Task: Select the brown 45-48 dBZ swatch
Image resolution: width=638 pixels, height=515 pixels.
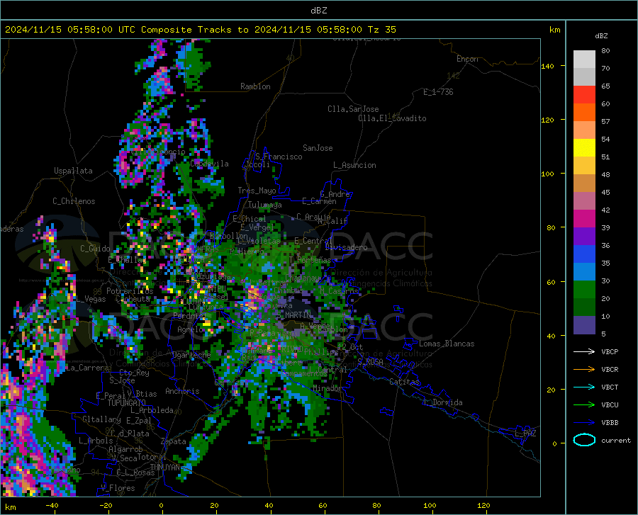Action: 584,183
